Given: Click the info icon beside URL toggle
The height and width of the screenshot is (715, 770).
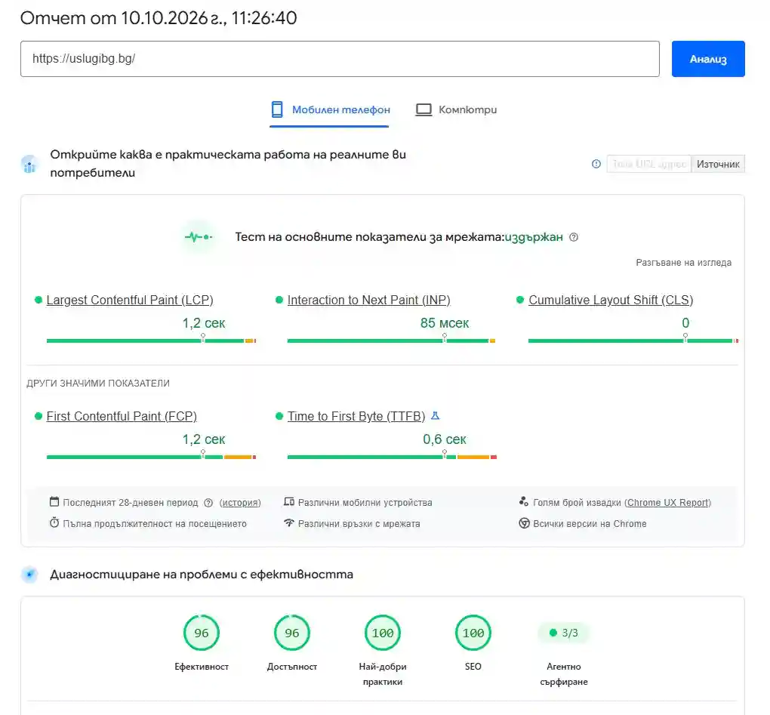Looking at the screenshot, I should point(596,164).
